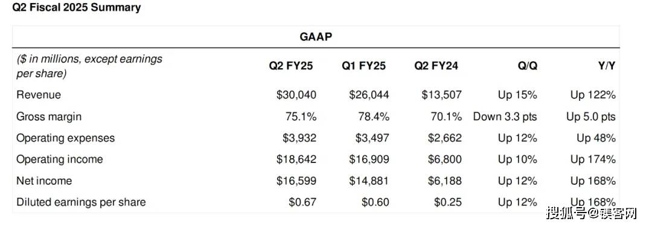Click the Q1 FY25 column header
This screenshot has height=227, width=652.
pos(364,66)
